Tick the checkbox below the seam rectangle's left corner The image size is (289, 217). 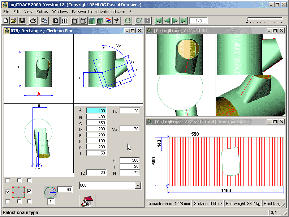(8, 201)
